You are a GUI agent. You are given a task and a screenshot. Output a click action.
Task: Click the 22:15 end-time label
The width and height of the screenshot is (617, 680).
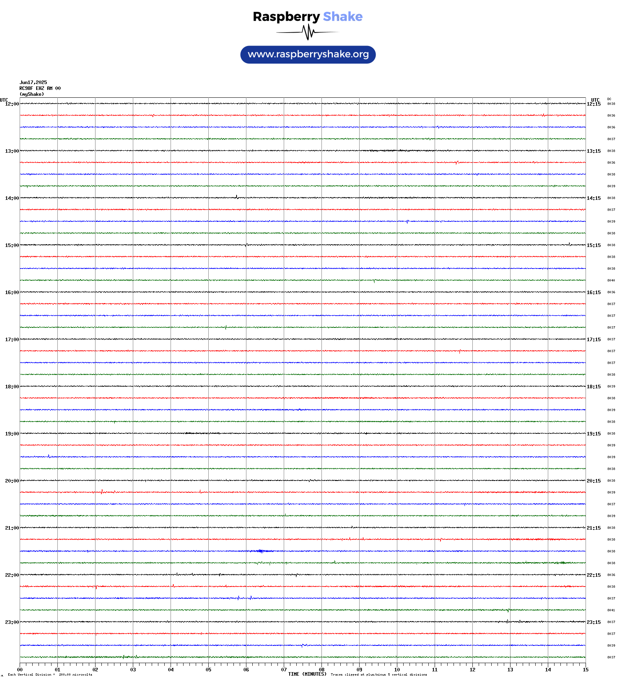pos(594,575)
